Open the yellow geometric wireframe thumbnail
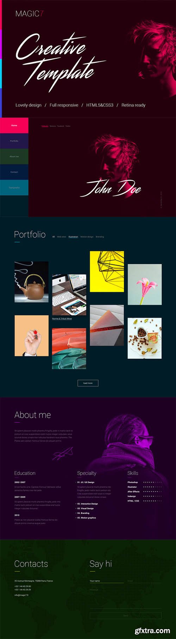Screen dimensions: 176x639 [107, 271]
